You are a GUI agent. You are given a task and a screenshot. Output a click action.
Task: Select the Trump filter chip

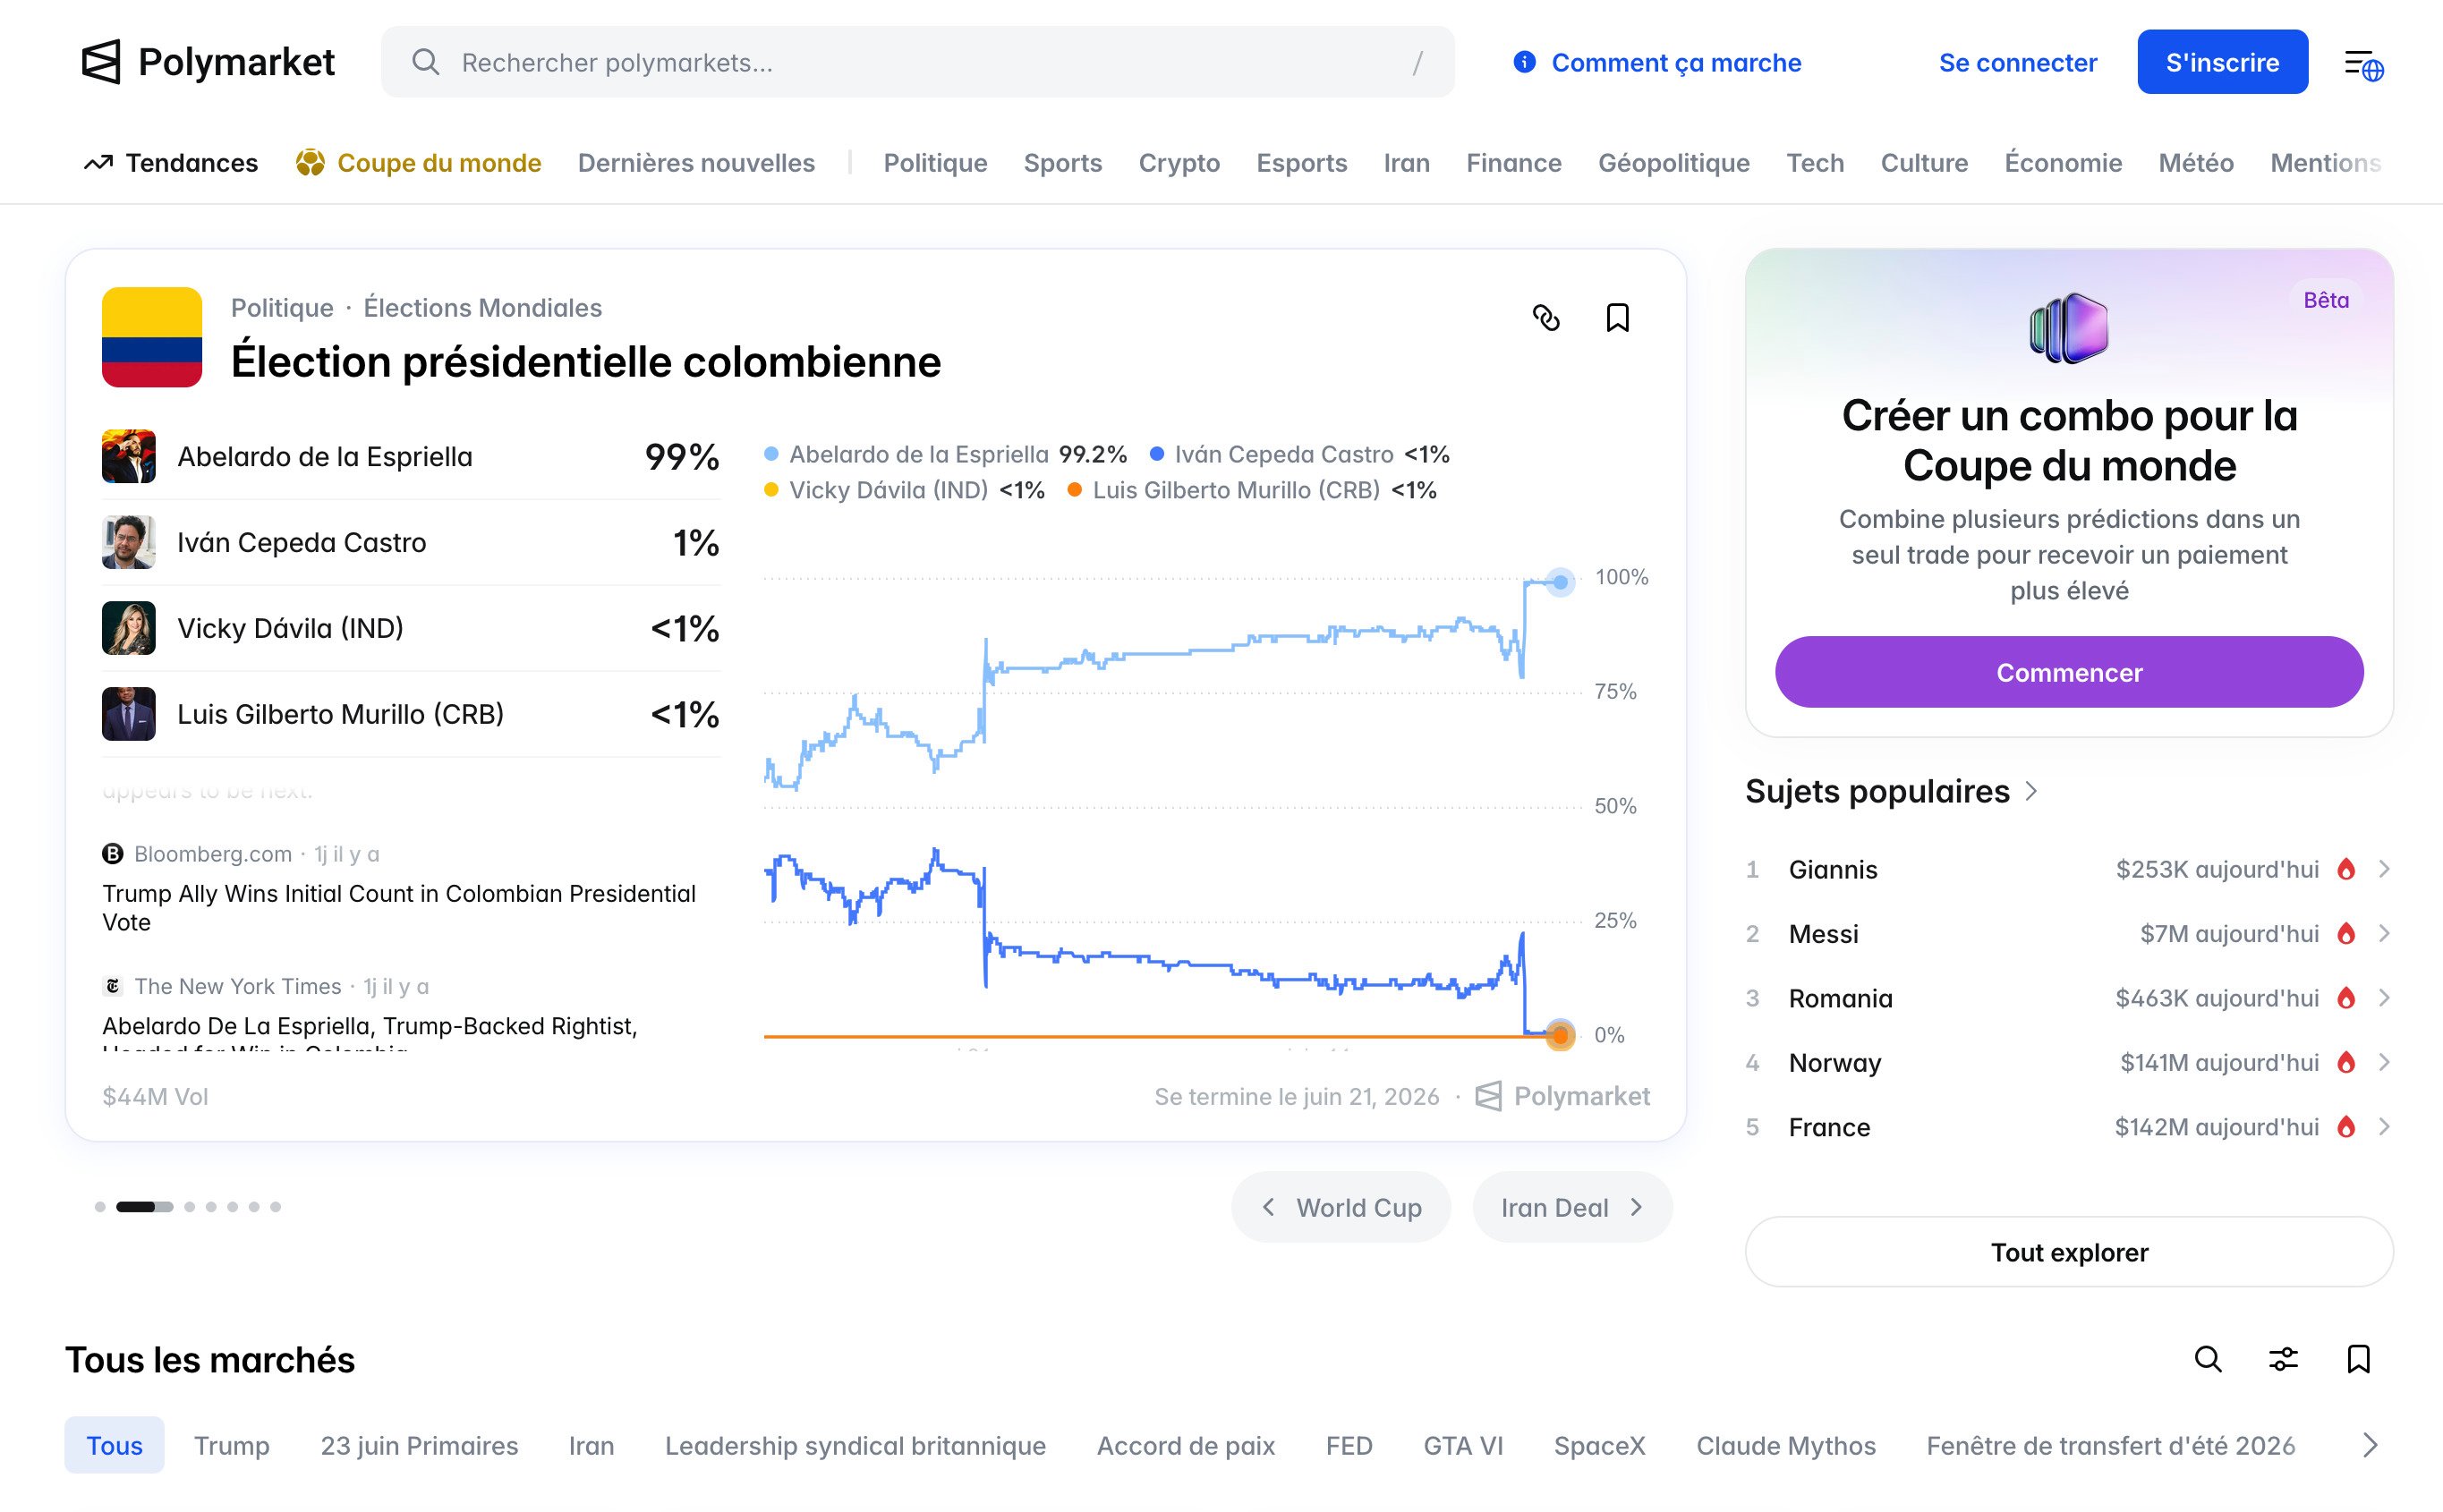coord(232,1445)
